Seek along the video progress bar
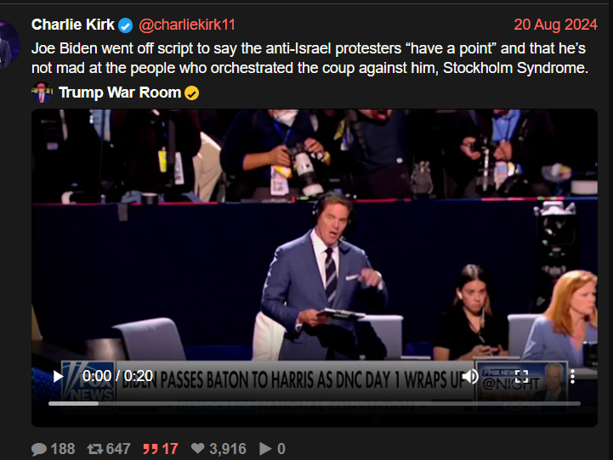The image size is (613, 460). pos(315,403)
